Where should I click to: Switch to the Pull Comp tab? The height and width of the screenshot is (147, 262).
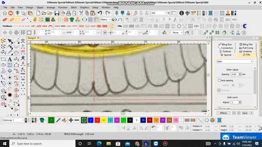pos(246,48)
